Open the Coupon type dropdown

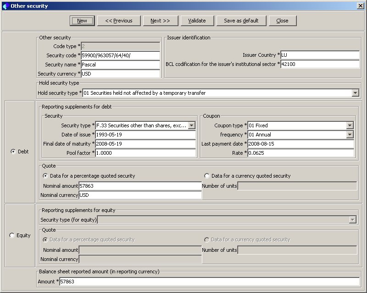[350, 125]
